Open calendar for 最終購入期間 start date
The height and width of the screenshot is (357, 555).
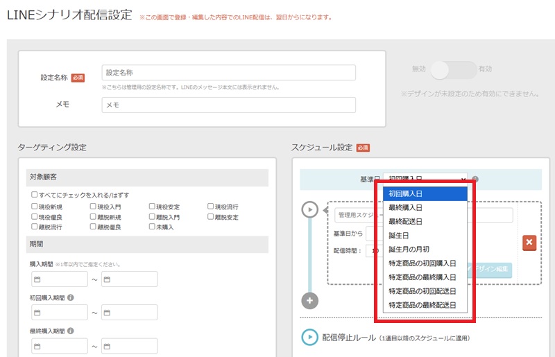37,347
